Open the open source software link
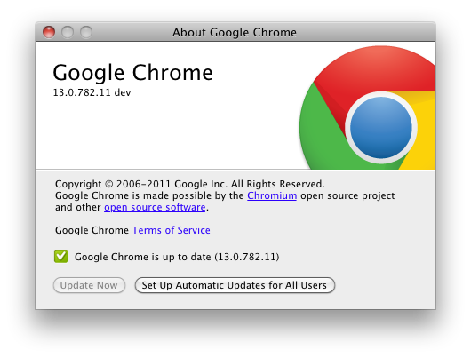The image size is (471, 358). click(155, 207)
